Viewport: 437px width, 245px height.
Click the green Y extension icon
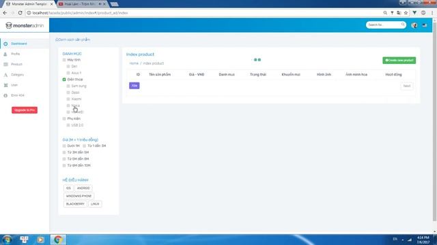(414, 13)
